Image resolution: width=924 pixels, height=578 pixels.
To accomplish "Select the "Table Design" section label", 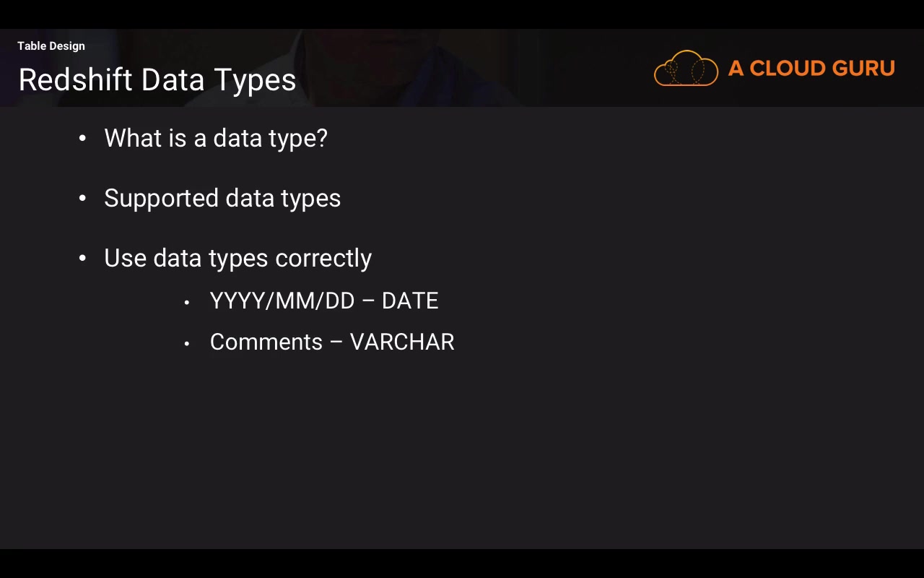I will 51,46.
